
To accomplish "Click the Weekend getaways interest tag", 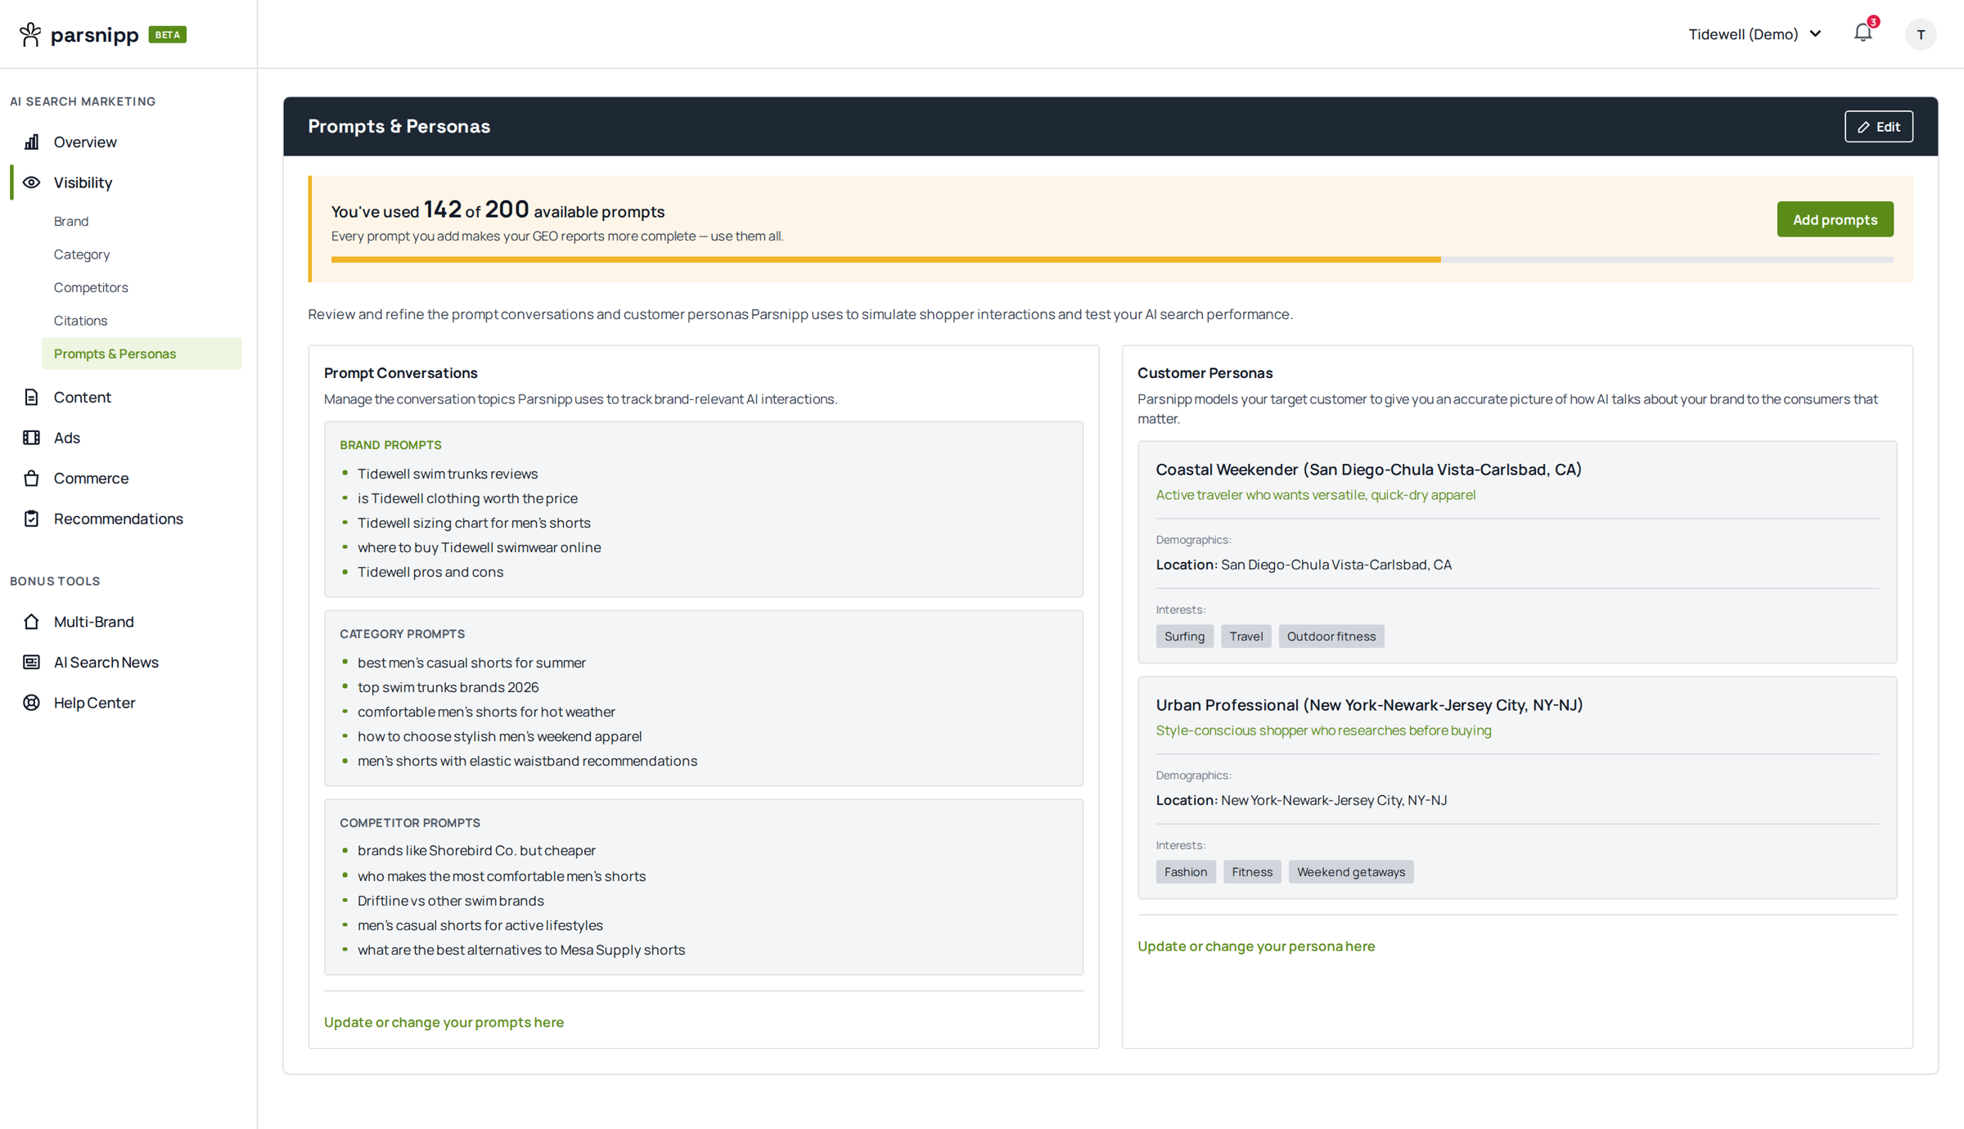I will [1350, 872].
